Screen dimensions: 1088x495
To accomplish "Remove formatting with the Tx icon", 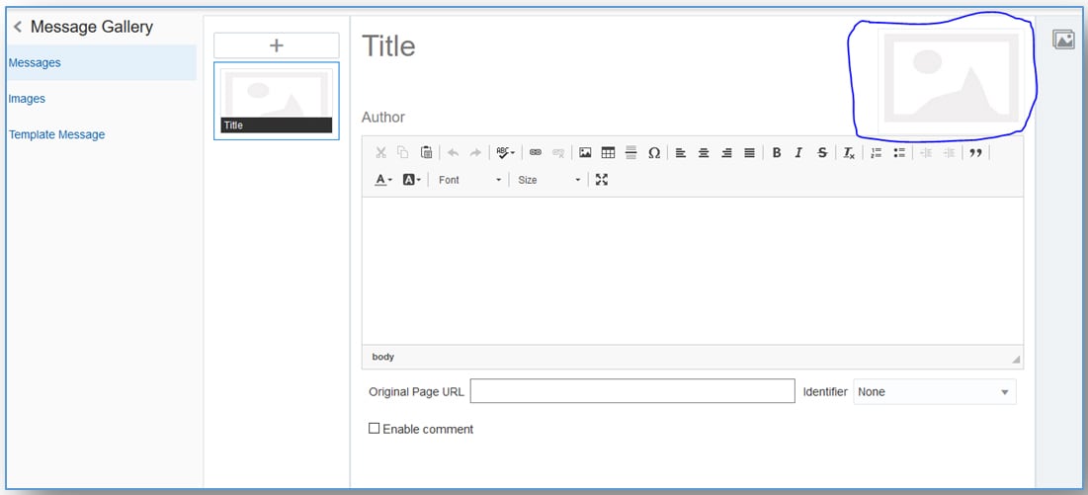I will tap(849, 152).
